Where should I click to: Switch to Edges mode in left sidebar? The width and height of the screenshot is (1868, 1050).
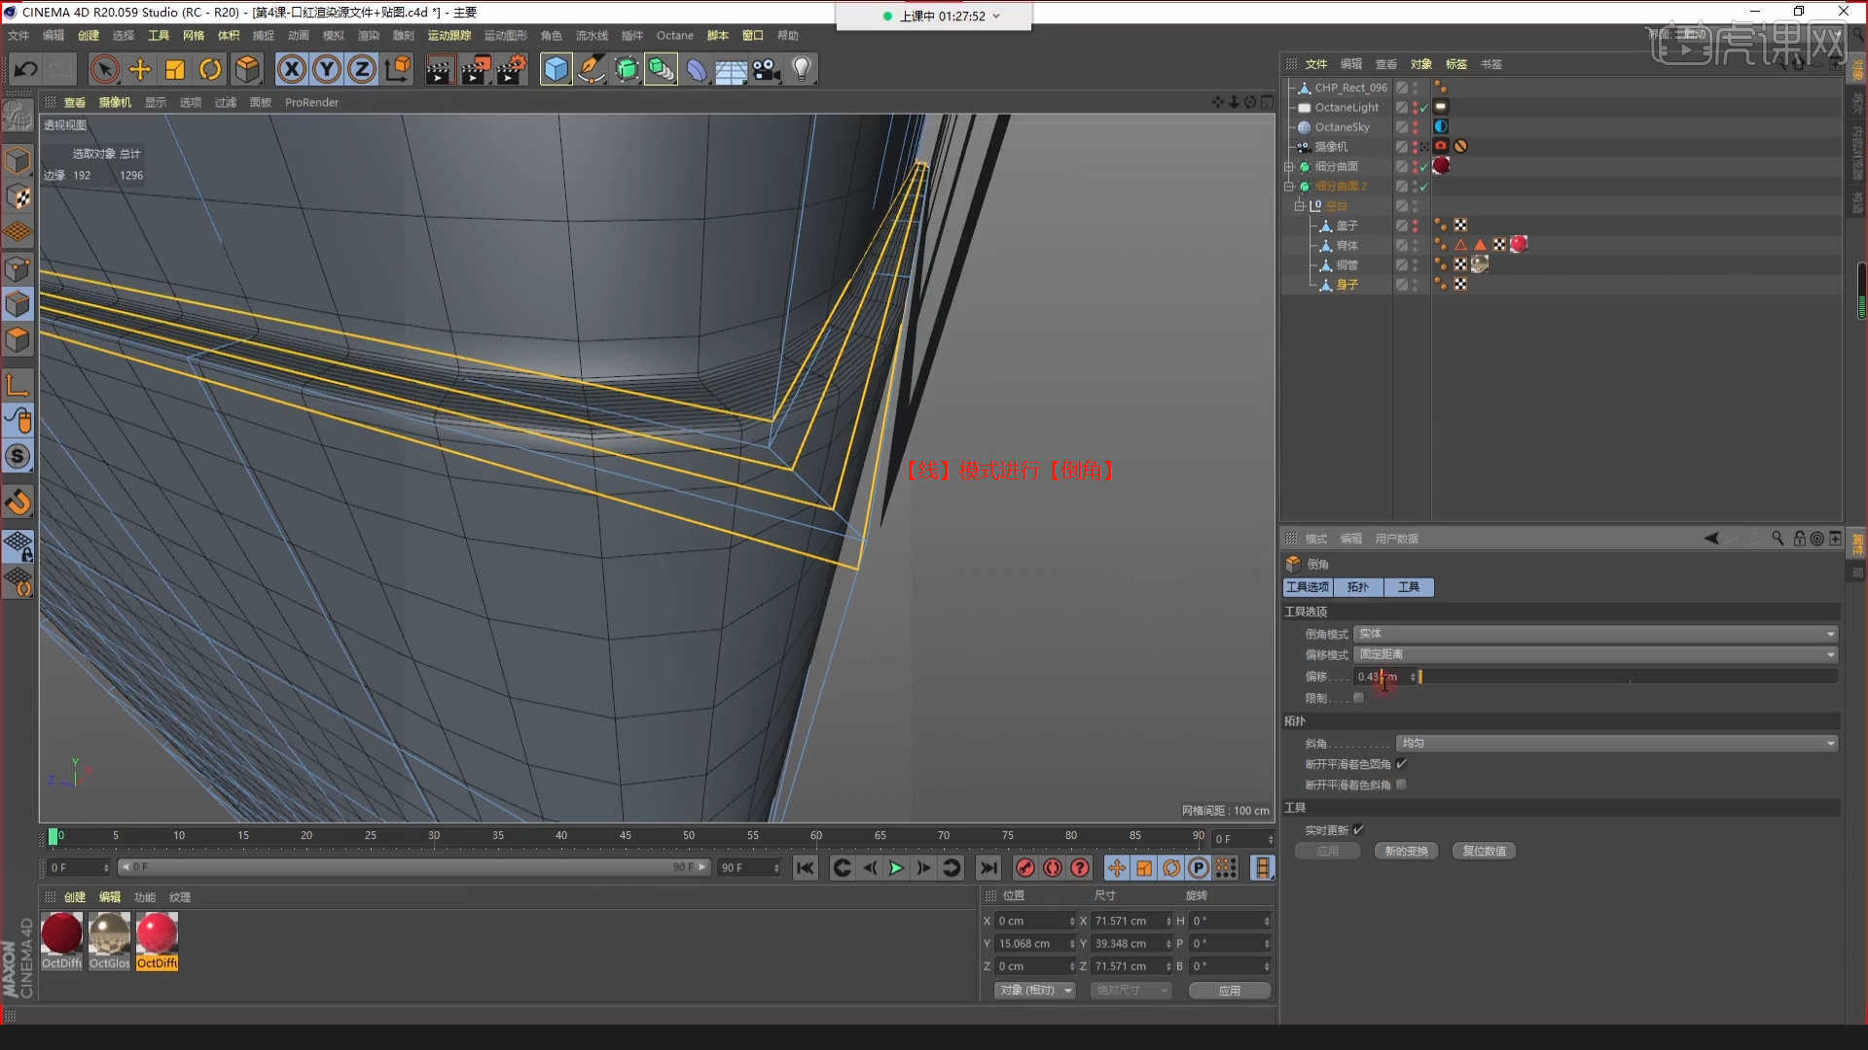click(x=18, y=304)
